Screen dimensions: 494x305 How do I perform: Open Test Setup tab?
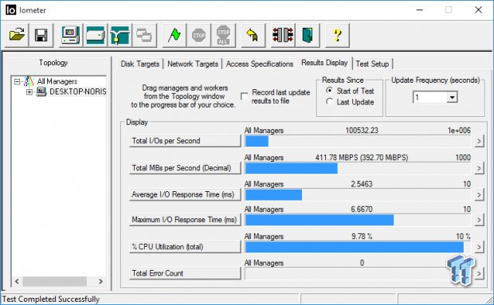coord(372,64)
